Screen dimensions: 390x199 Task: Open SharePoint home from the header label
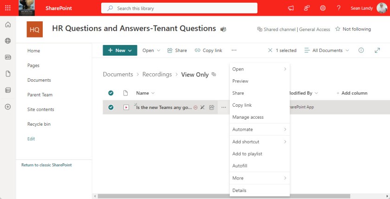[58, 8]
